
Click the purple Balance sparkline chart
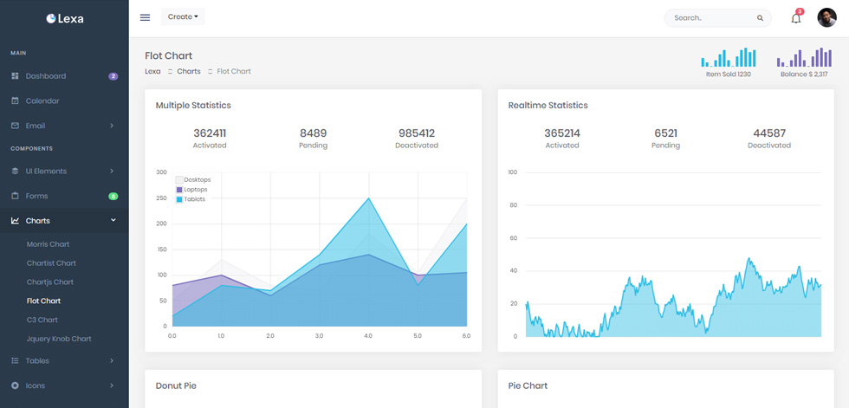804,57
